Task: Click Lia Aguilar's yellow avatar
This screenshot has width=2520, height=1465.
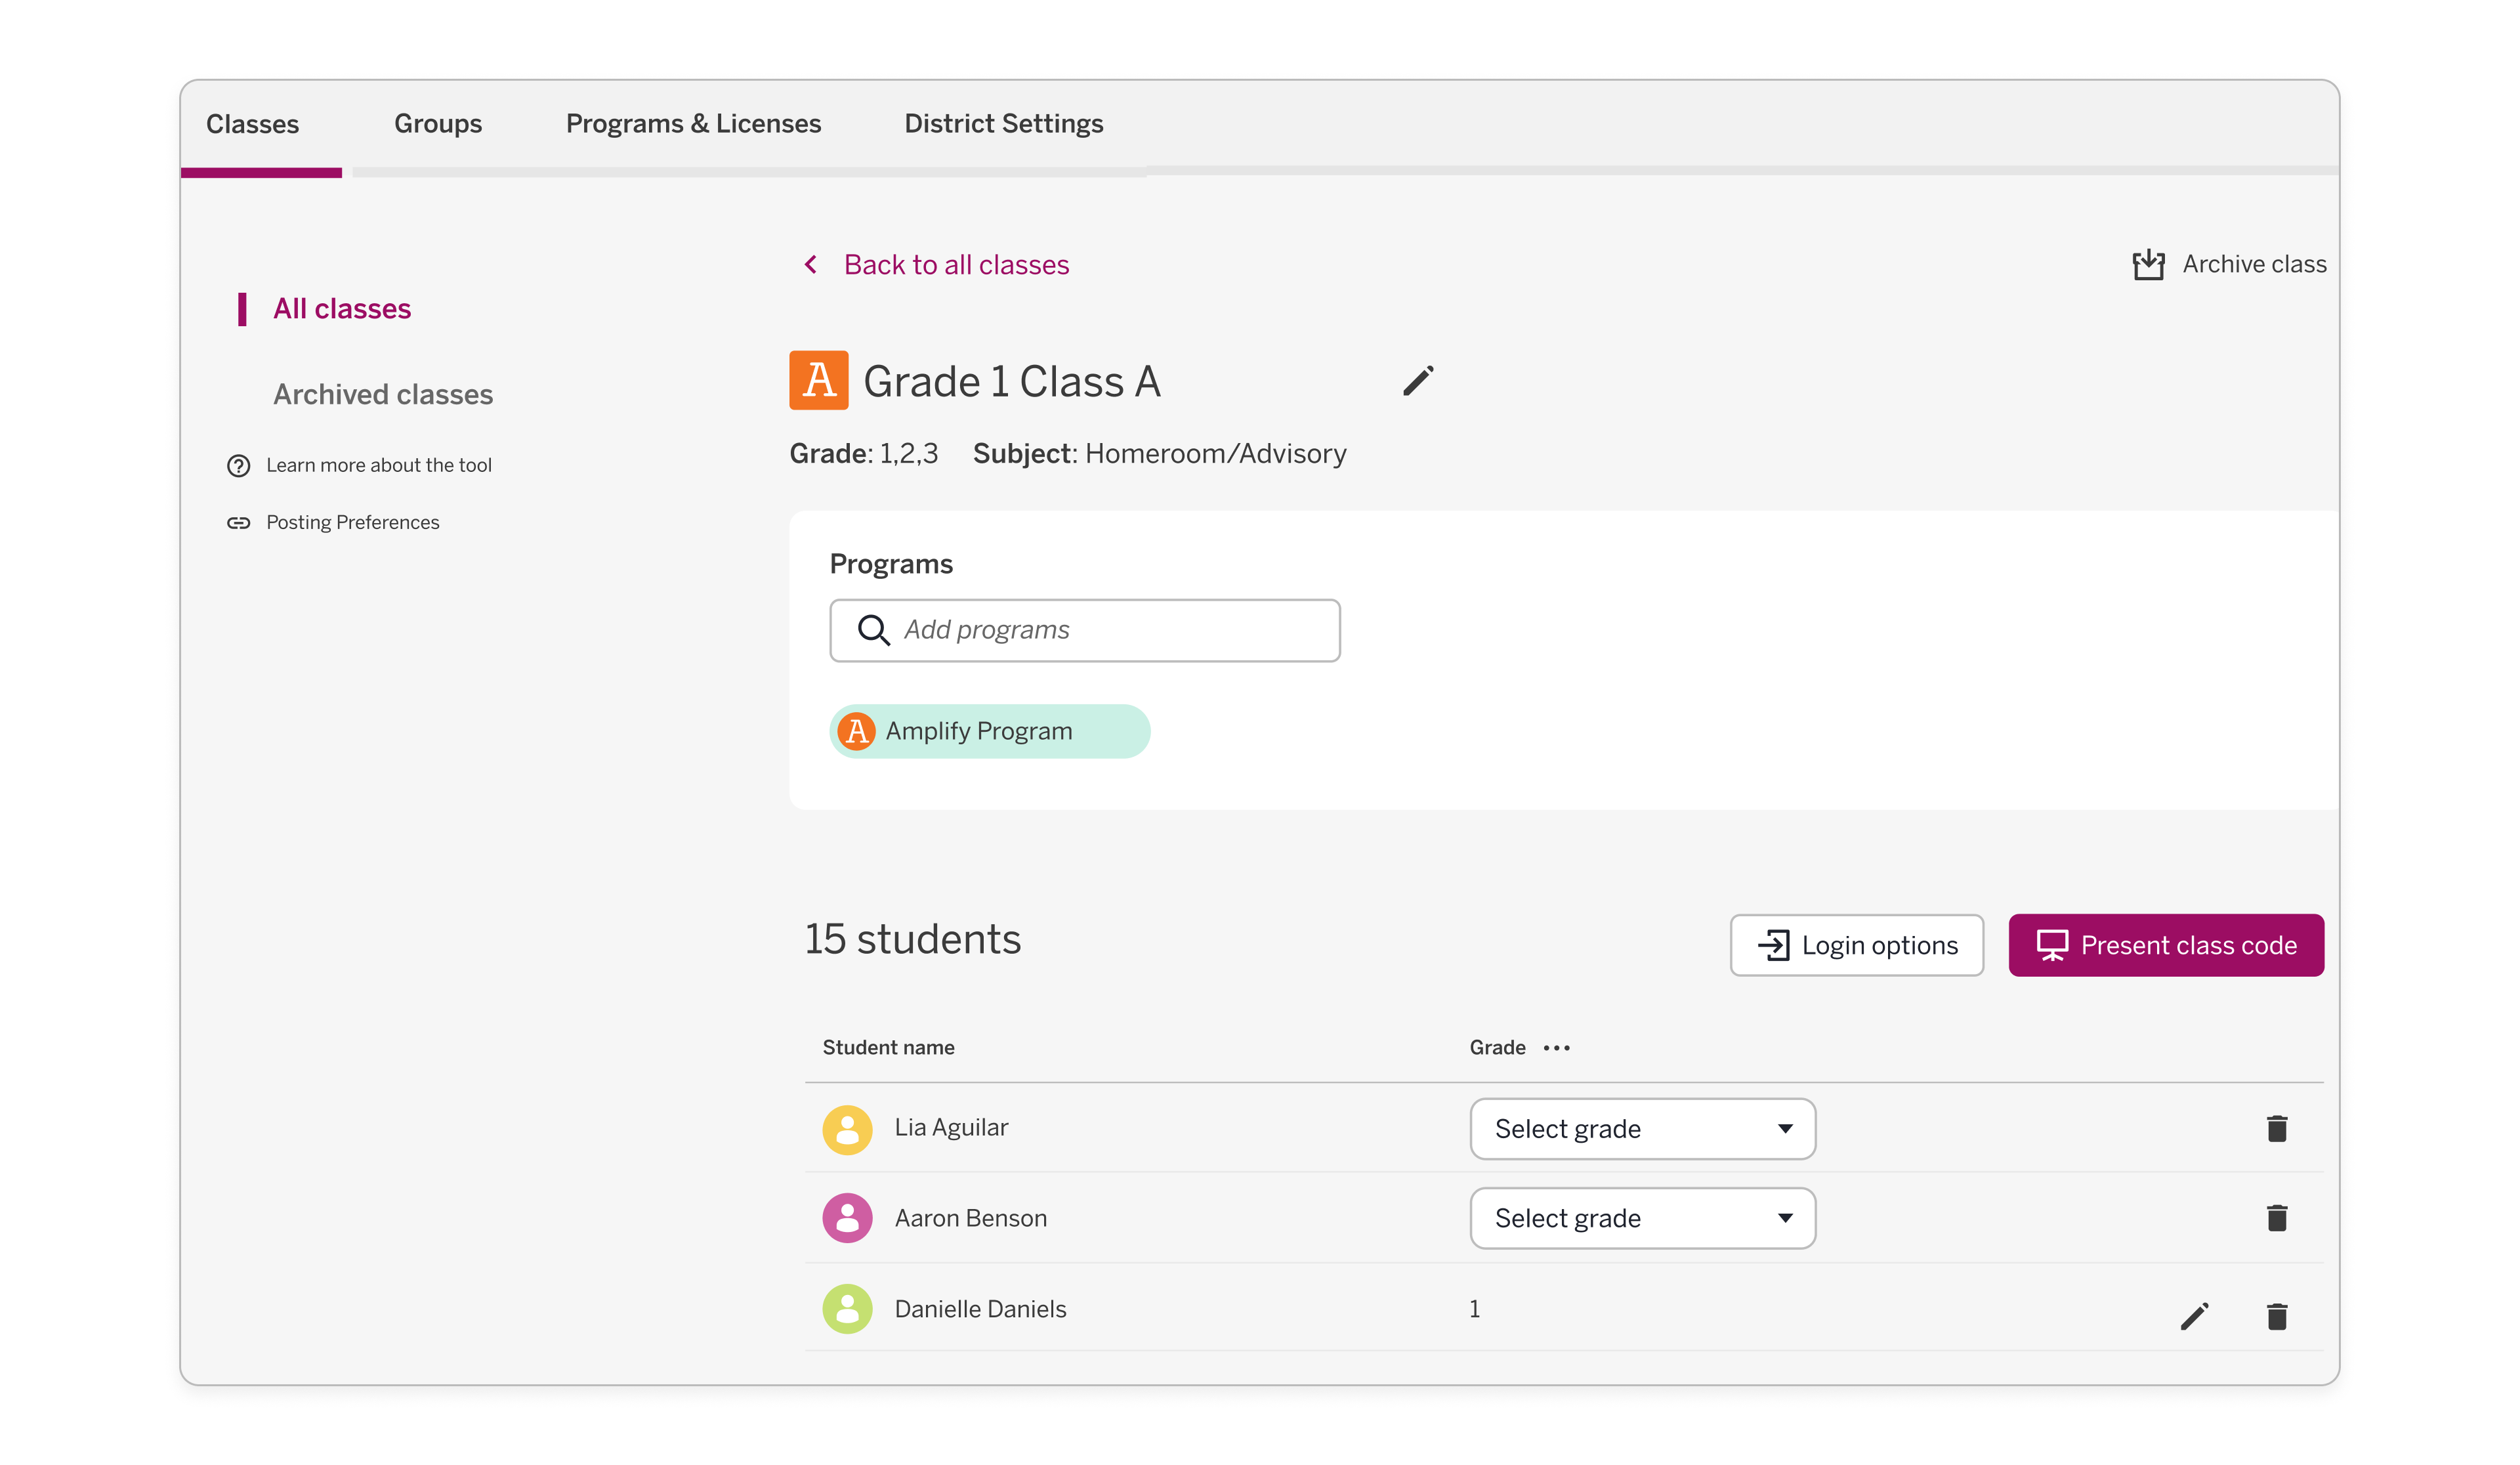Action: (847, 1129)
